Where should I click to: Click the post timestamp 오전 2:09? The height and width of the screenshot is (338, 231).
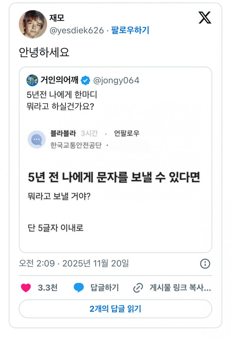[37, 263]
